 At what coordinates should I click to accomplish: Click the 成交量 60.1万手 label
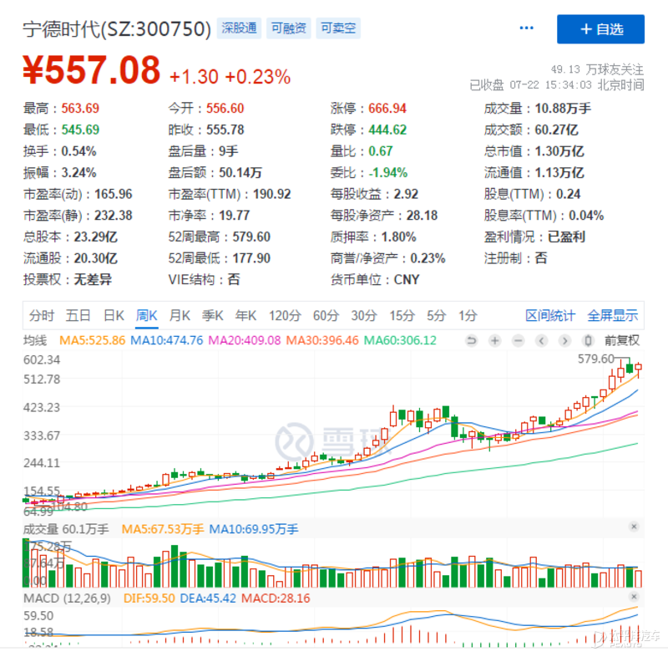click(66, 529)
